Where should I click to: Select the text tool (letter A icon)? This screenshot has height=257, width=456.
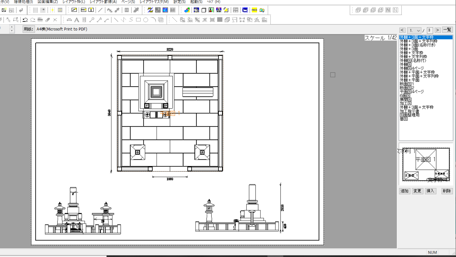77,20
